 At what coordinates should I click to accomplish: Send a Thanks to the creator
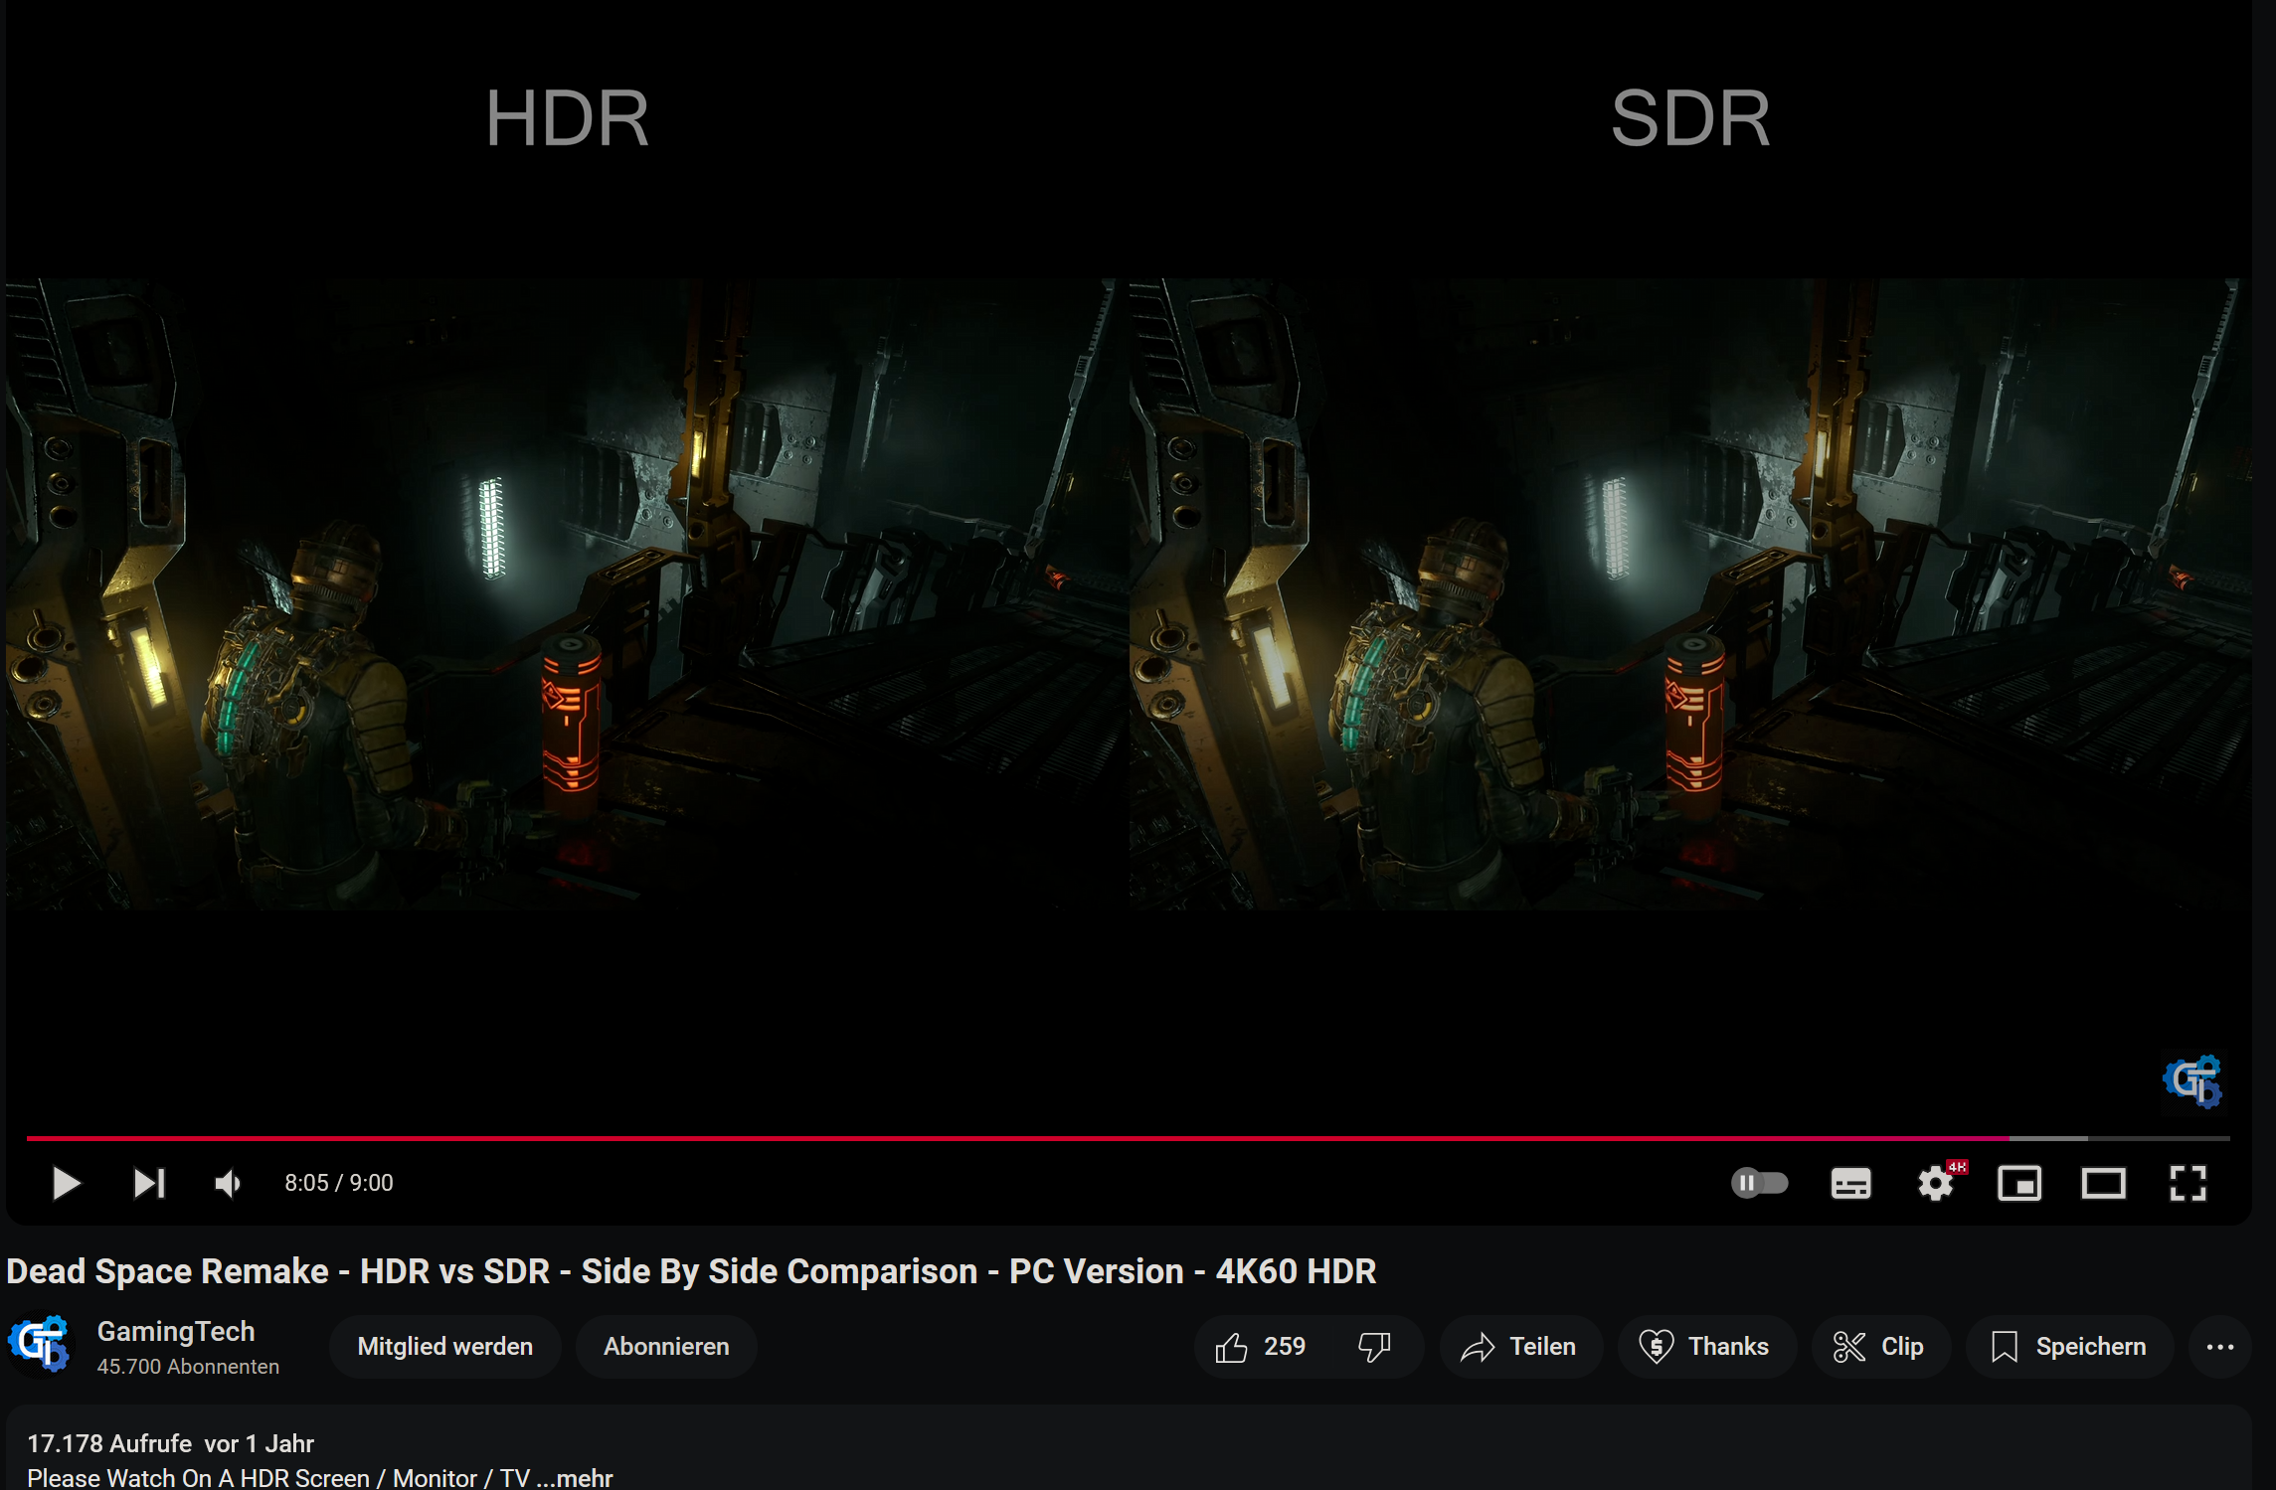click(1705, 1347)
